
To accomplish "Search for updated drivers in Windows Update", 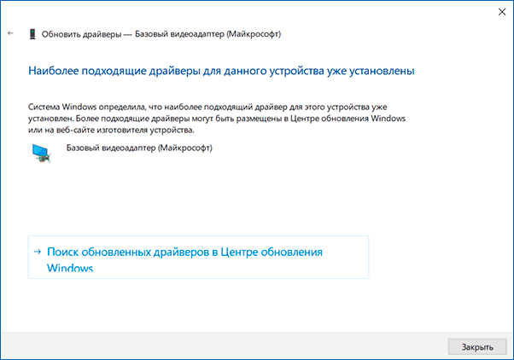I will coord(198,257).
